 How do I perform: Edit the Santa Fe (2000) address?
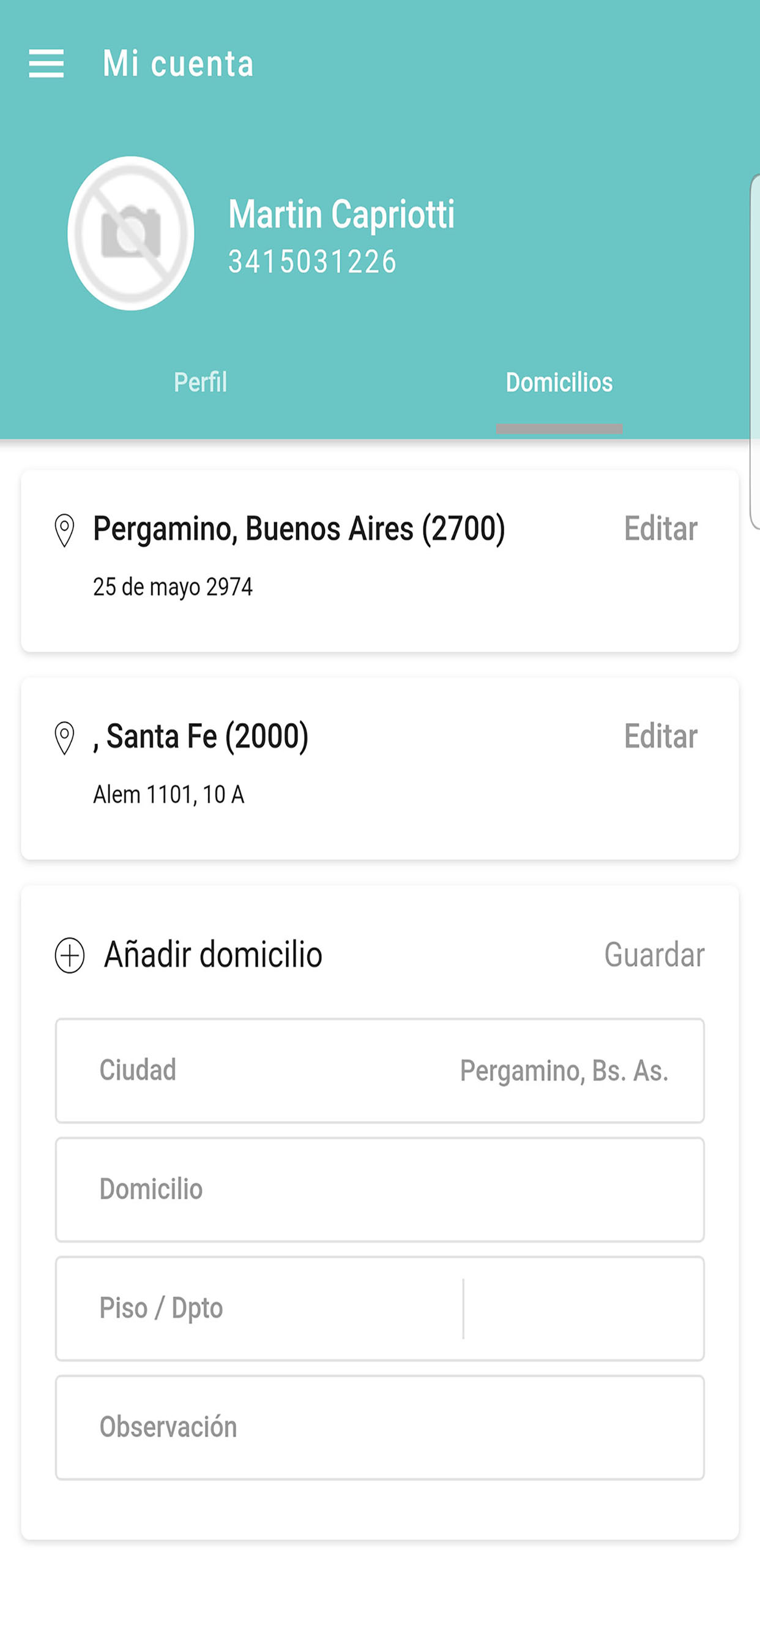660,737
